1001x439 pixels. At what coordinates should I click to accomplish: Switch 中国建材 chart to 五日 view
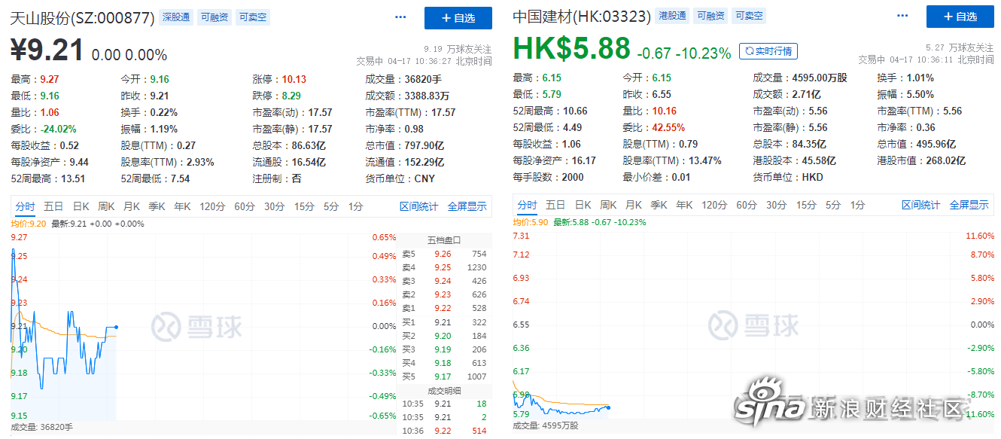pyautogui.click(x=555, y=205)
